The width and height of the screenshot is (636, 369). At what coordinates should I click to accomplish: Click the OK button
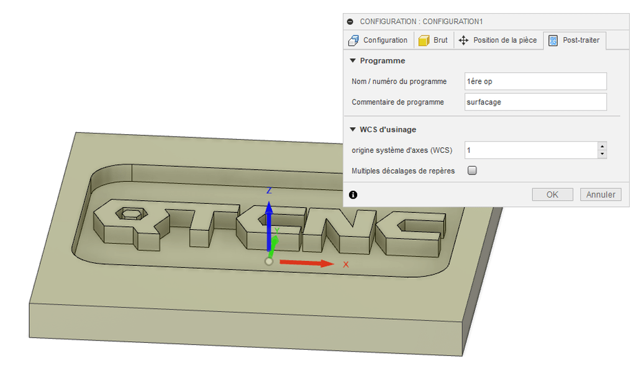(552, 194)
